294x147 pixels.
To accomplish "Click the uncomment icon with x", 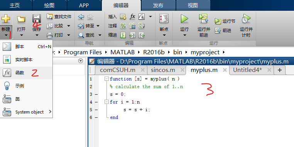I will [x=132, y=26].
